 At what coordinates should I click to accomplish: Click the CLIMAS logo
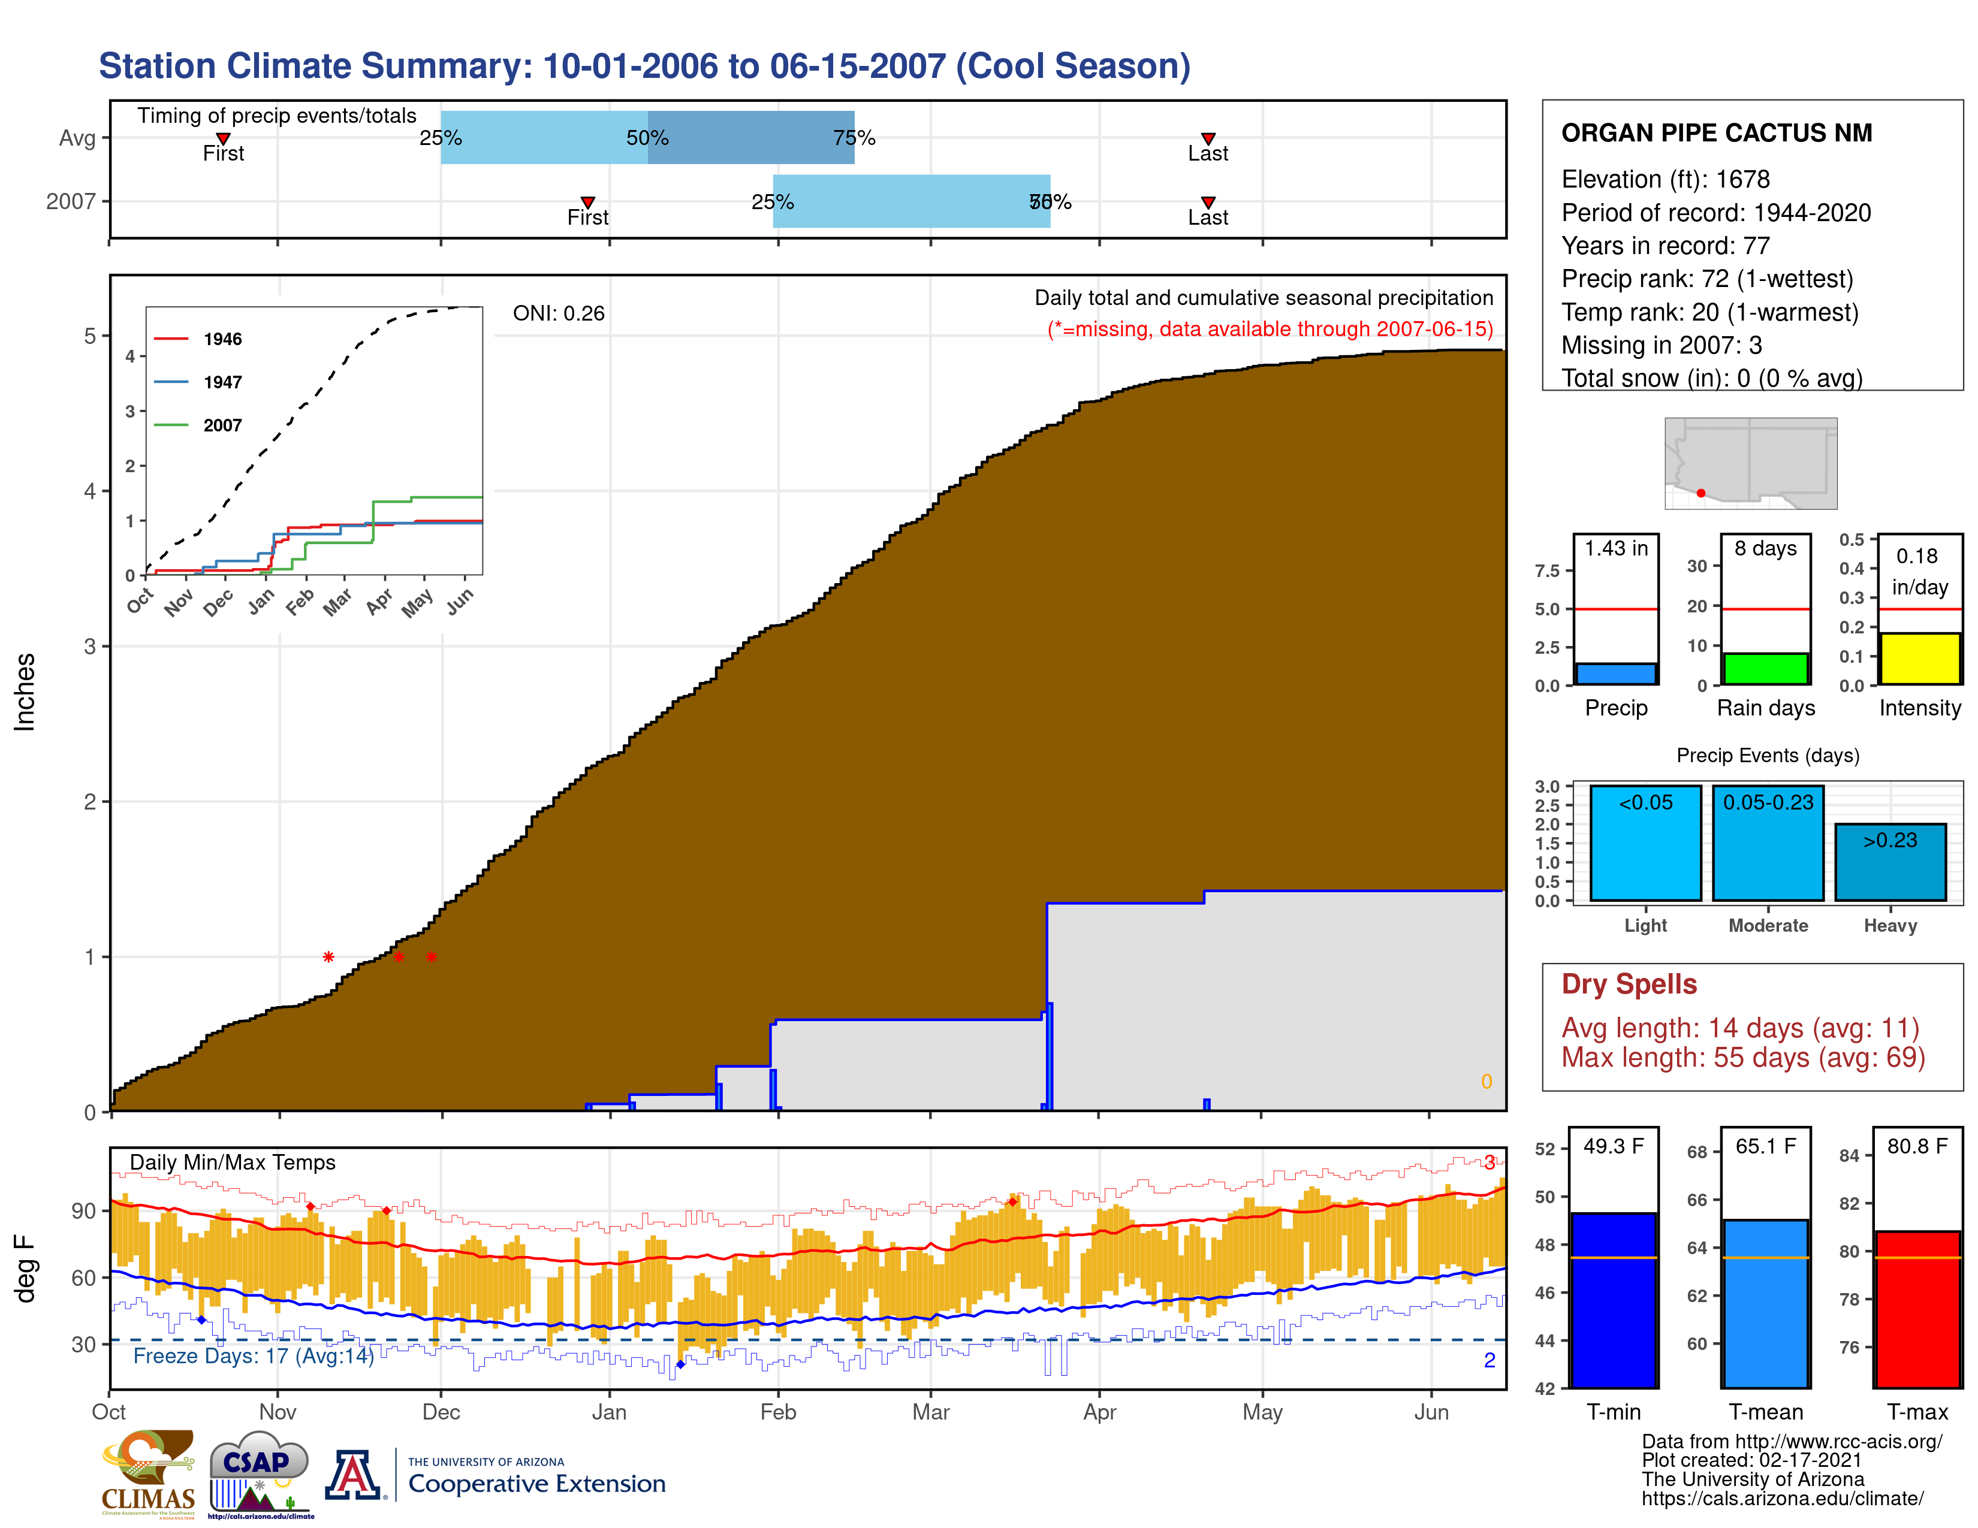click(149, 1473)
